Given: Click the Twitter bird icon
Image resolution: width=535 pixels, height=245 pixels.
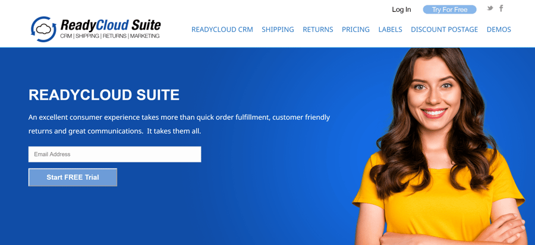Looking at the screenshot, I should (x=490, y=8).
